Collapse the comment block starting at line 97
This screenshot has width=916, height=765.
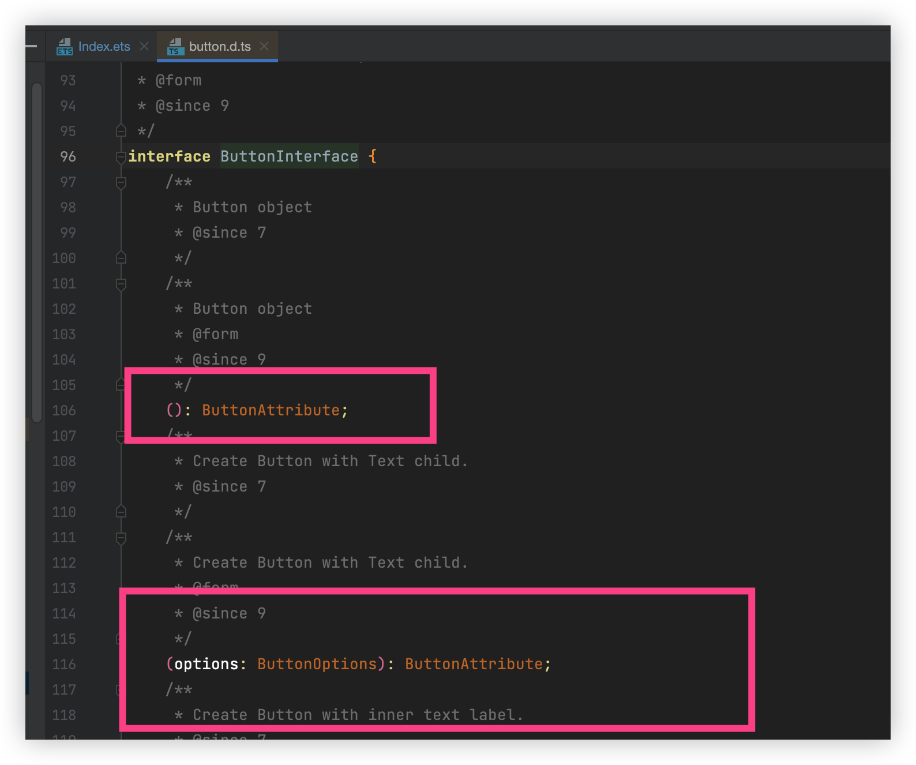tap(121, 183)
